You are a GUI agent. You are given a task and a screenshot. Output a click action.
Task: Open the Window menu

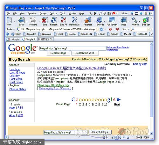tap(72, 13)
